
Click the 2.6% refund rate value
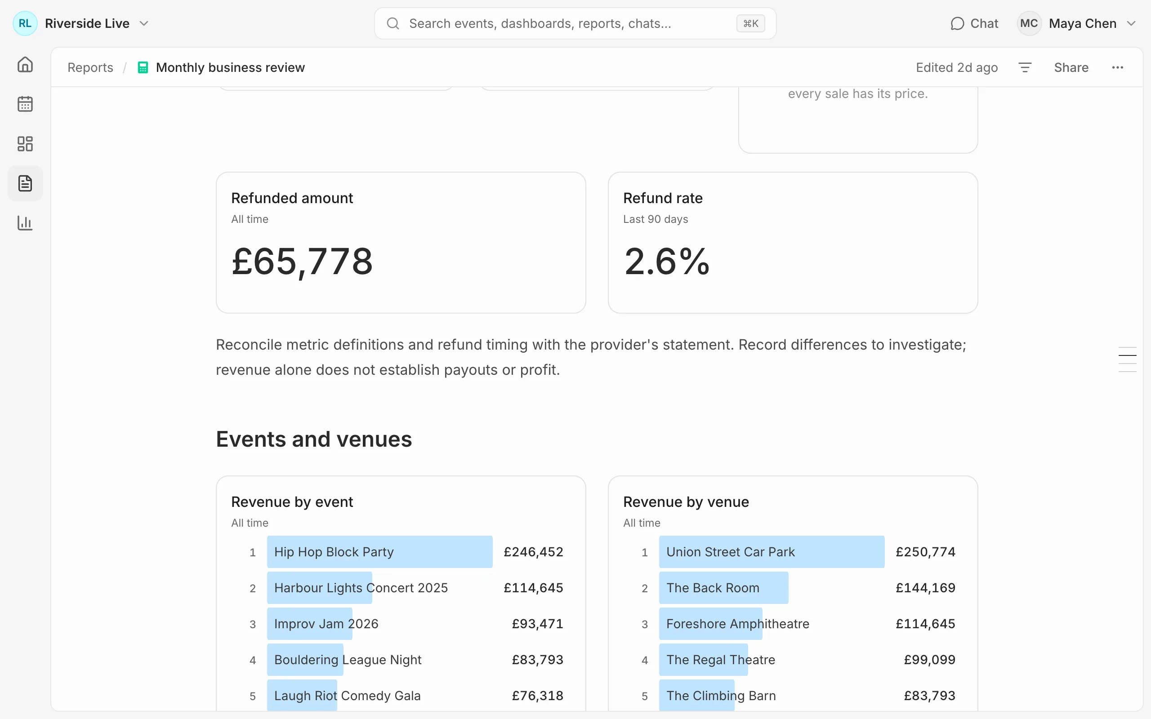coord(667,262)
